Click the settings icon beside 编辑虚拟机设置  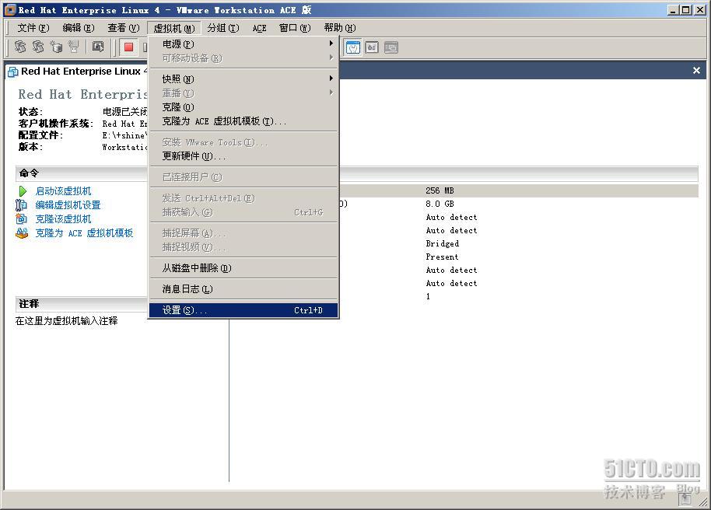[x=21, y=205]
